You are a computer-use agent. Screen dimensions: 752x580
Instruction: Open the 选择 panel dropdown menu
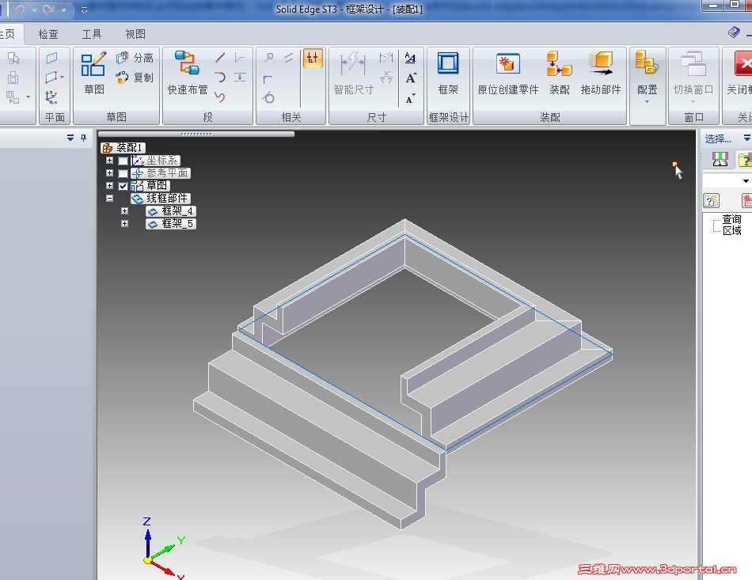pos(746,138)
